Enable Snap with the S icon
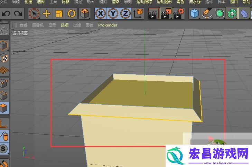Viewport: 252px width, 167px height. tap(4, 148)
